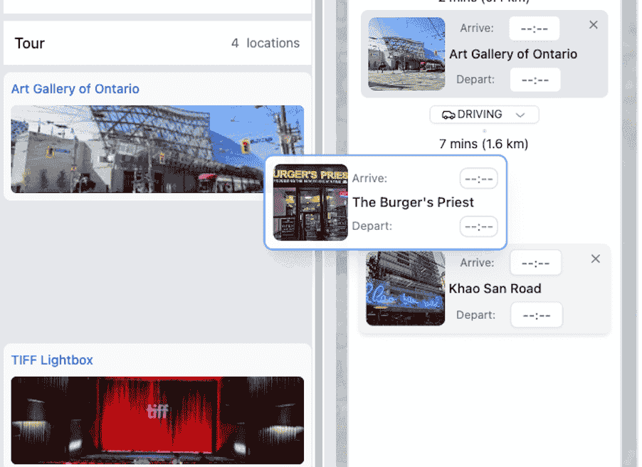Click the Khao San Road thumbnail
Image resolution: width=642 pixels, height=467 pixels.
pos(406,288)
